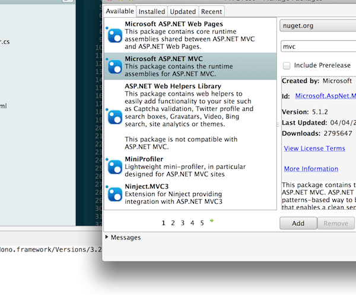The width and height of the screenshot is (356, 295).
Task: Click the Remove button
Action: (x=336, y=223)
